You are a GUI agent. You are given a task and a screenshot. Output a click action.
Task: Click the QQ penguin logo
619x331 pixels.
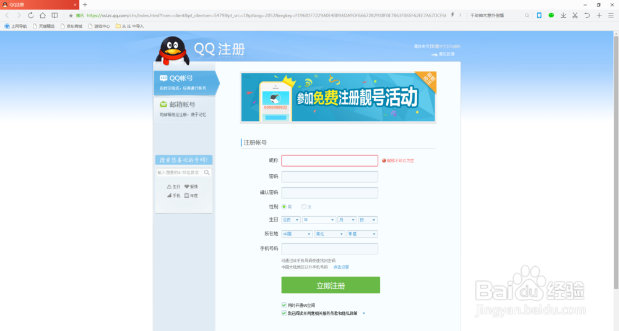(x=173, y=51)
